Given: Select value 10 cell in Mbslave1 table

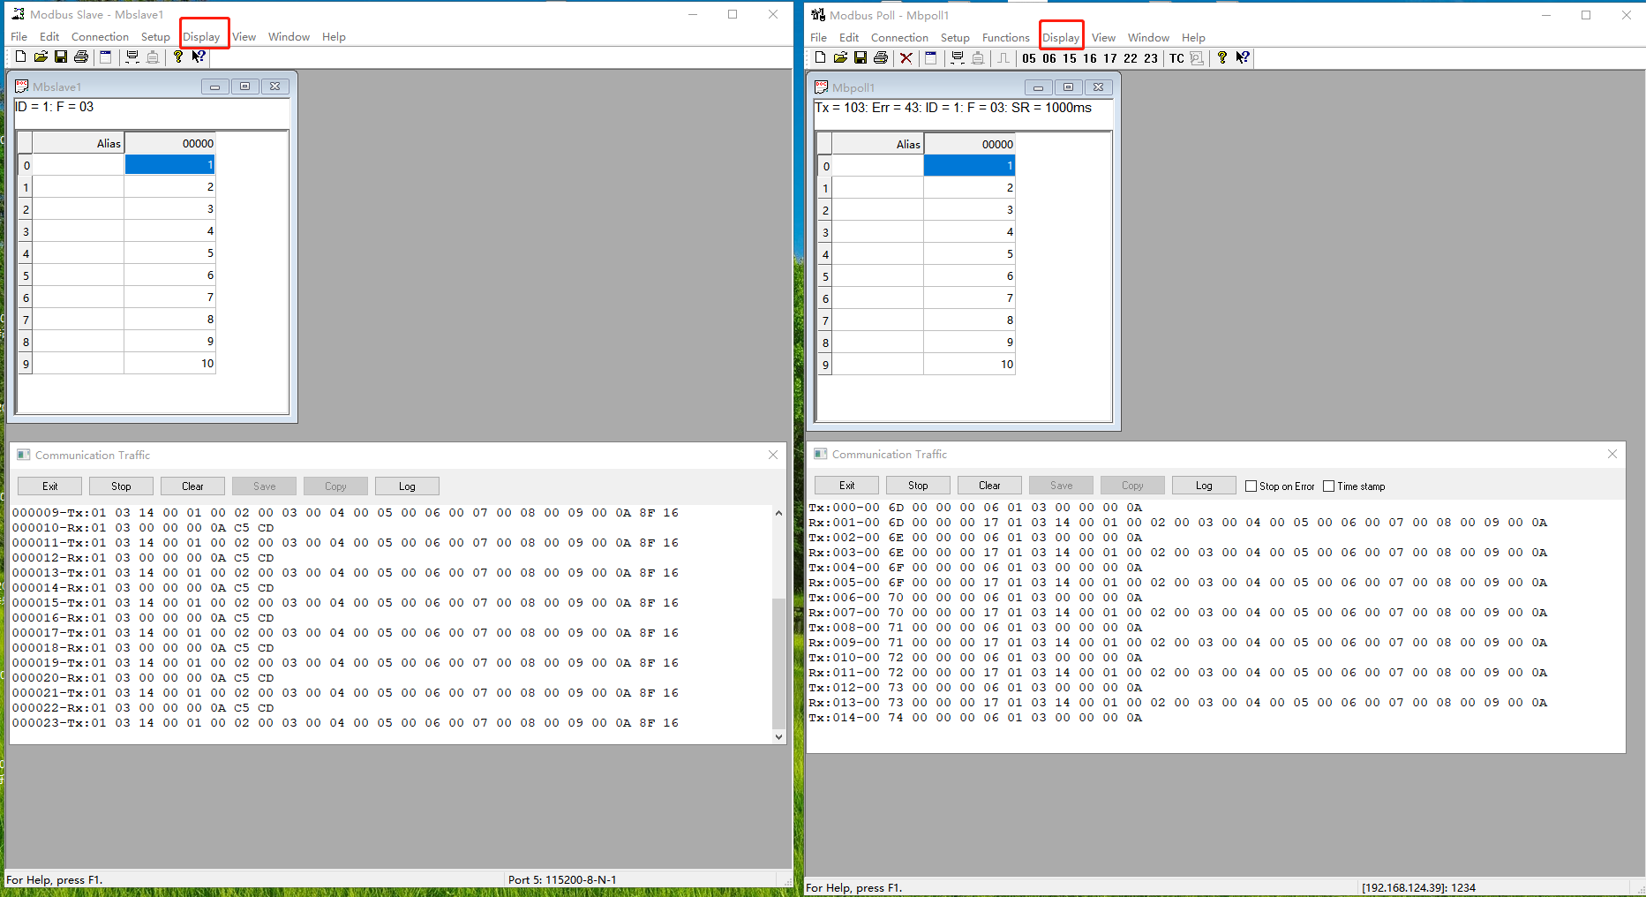Looking at the screenshot, I should (169, 363).
